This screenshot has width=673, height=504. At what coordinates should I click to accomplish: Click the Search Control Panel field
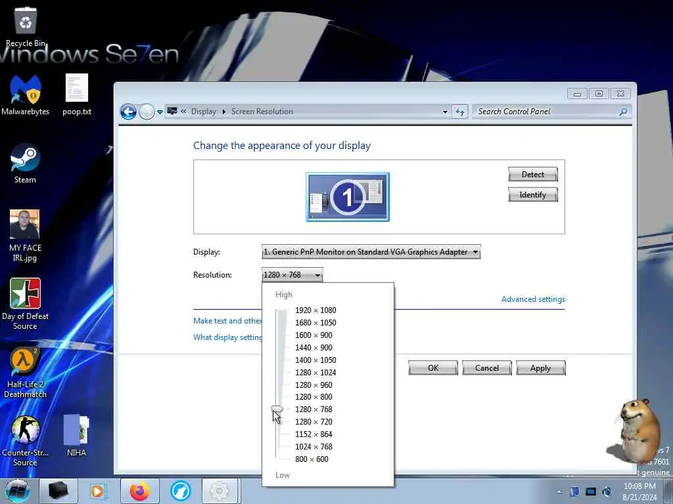551,112
